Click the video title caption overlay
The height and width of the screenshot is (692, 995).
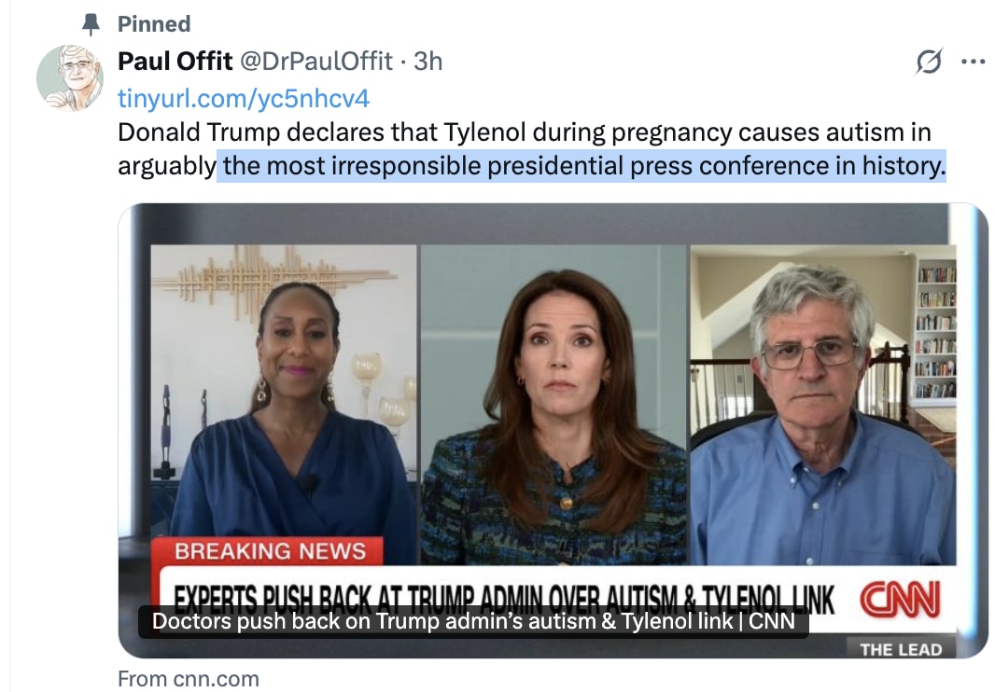pyautogui.click(x=473, y=621)
